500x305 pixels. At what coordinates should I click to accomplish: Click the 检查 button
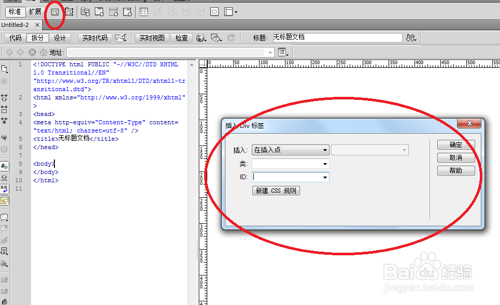(182, 38)
